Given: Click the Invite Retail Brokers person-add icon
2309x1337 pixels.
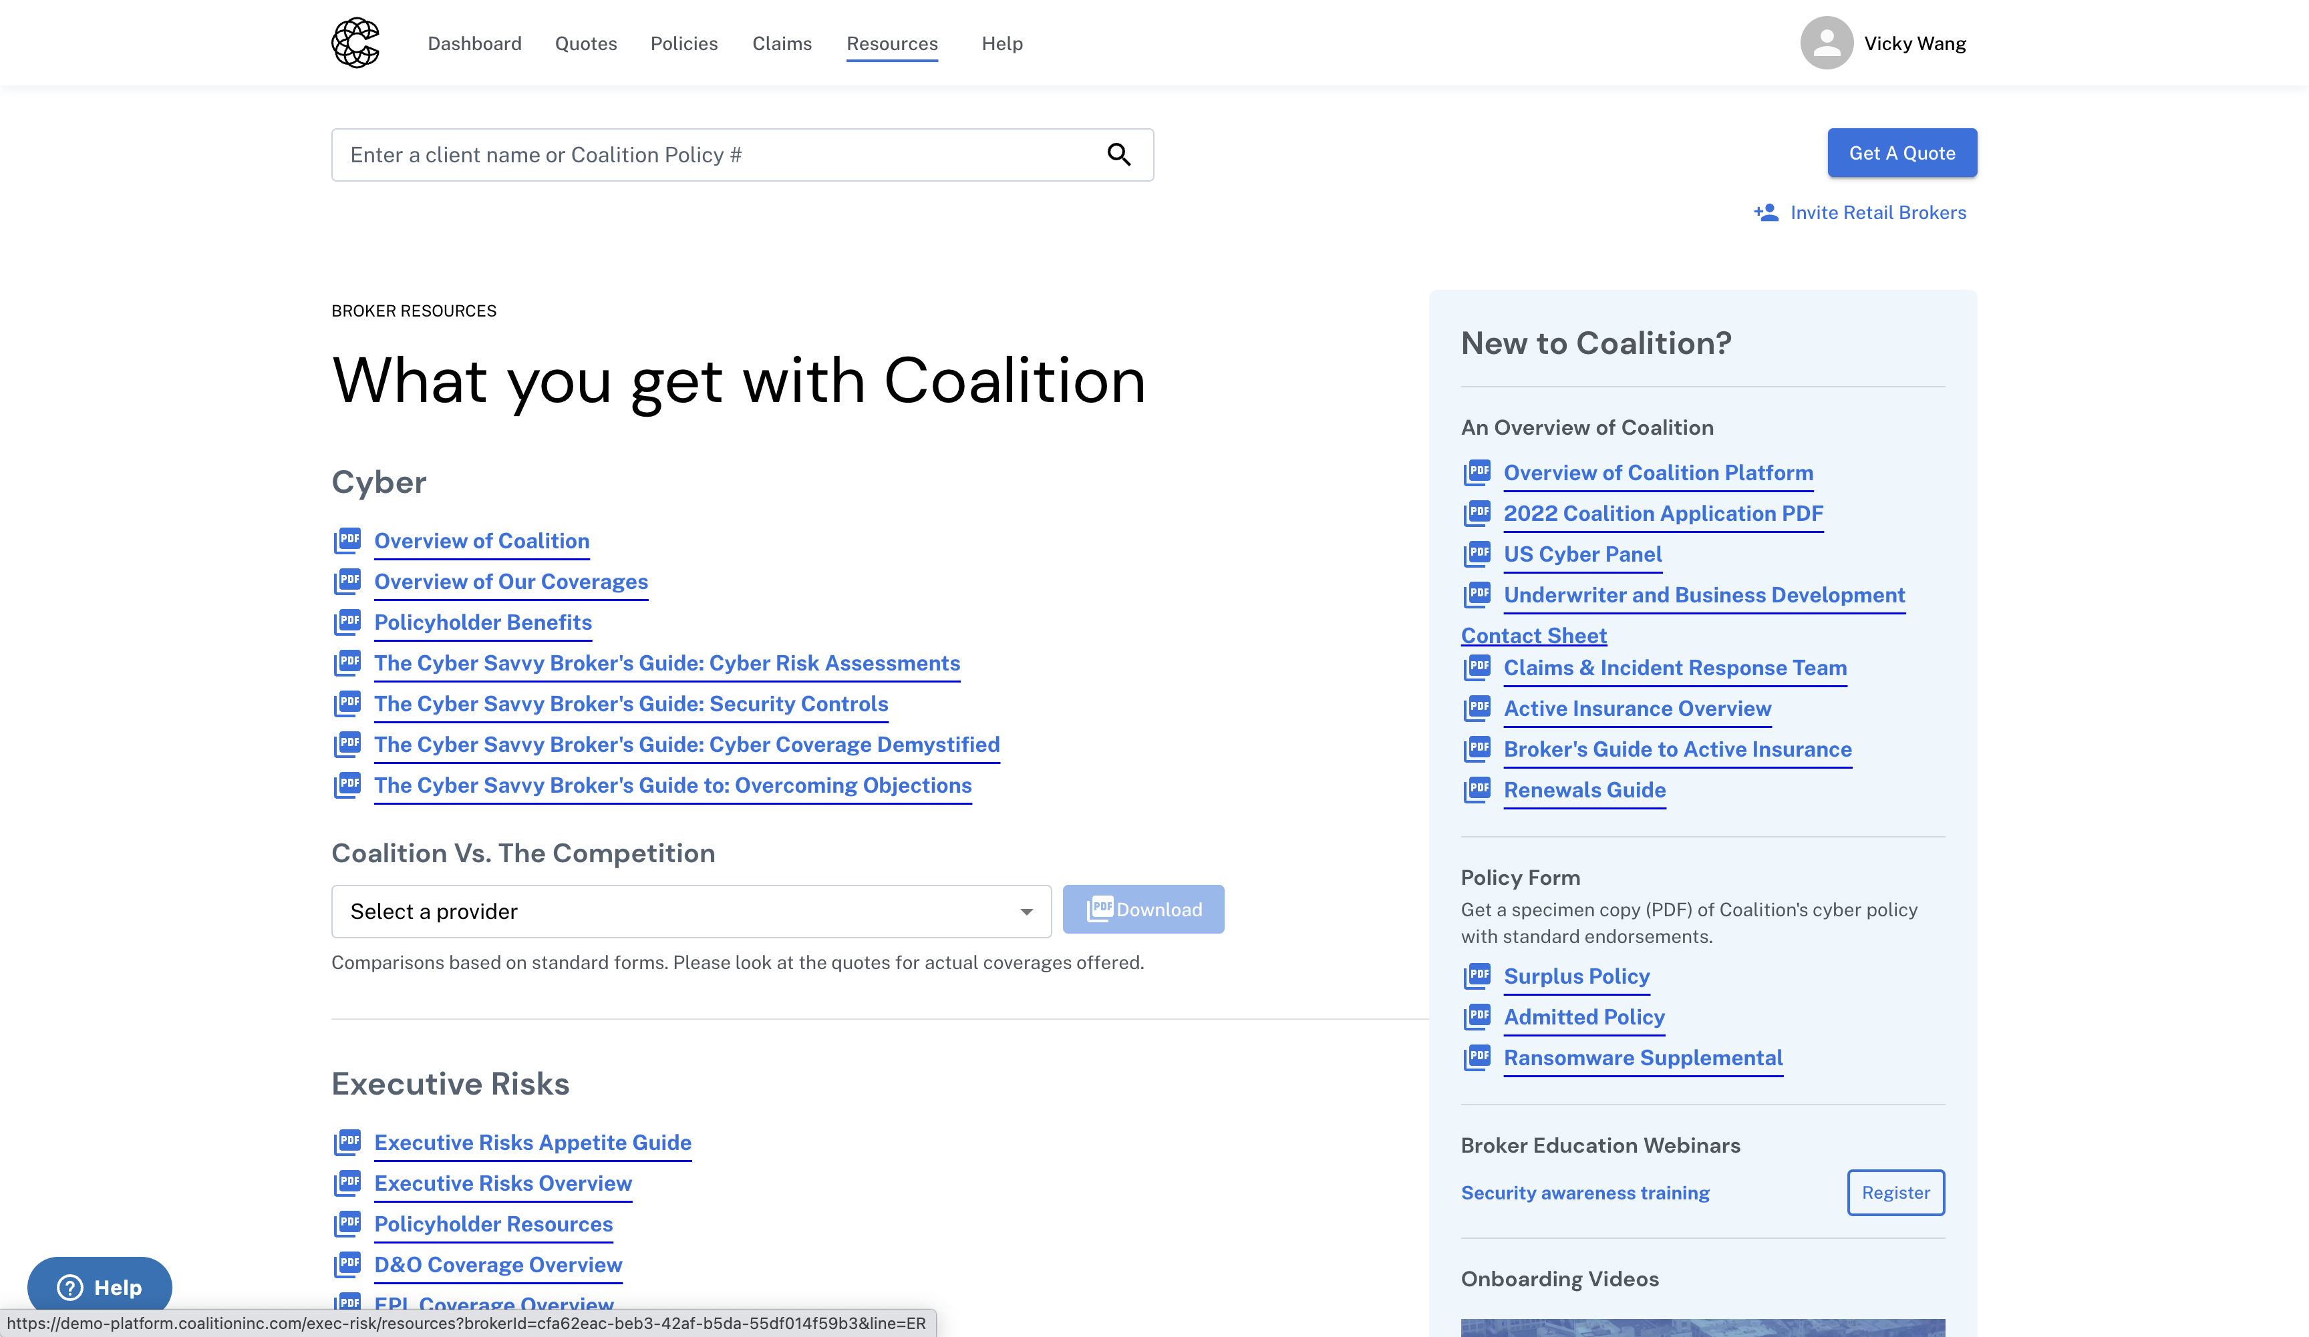Looking at the screenshot, I should coord(1766,212).
